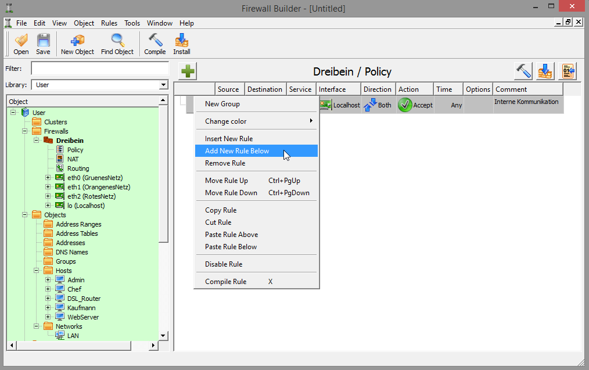This screenshot has width=589, height=370.
Task: Select Disable Rule from context menu
Action: tap(224, 264)
